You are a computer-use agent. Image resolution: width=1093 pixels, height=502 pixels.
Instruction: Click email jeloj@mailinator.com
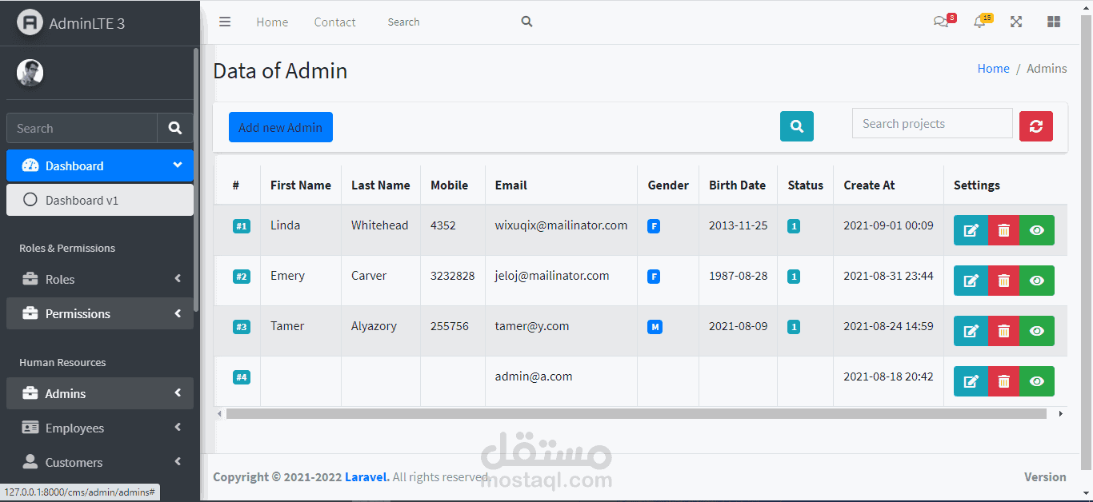pyautogui.click(x=552, y=276)
